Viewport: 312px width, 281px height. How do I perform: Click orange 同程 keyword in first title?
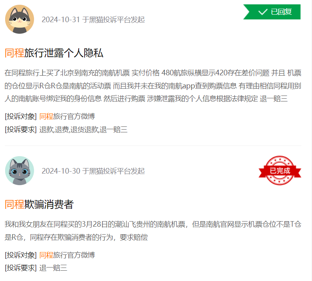14,53
